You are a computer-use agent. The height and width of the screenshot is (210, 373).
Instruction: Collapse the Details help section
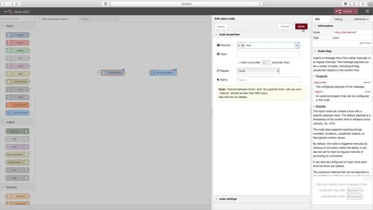click(314, 106)
